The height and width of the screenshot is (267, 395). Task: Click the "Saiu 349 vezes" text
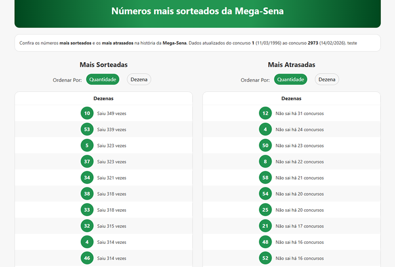click(112, 114)
